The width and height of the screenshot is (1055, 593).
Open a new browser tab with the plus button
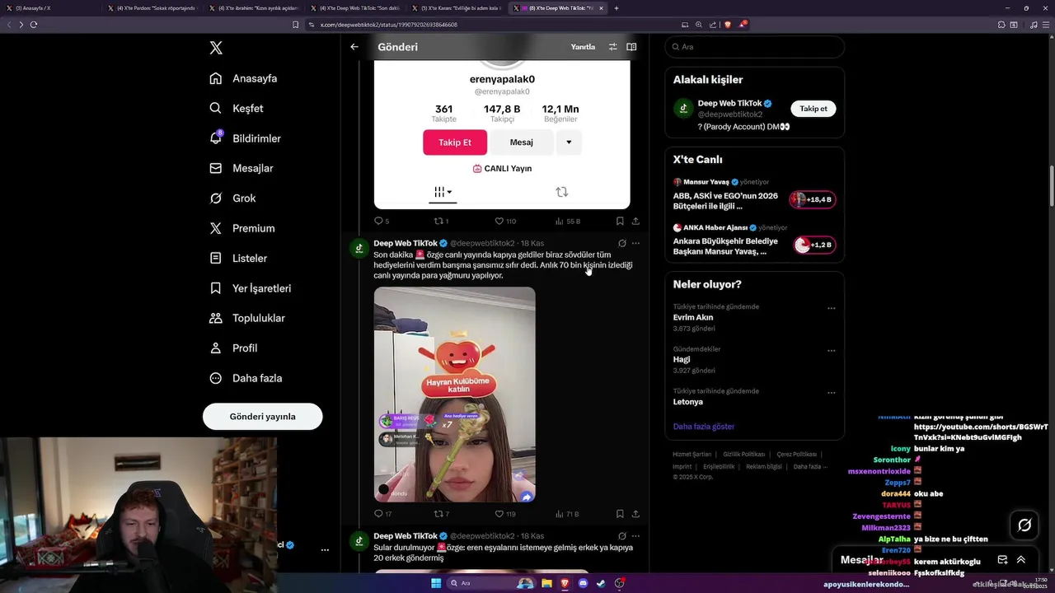coord(617,8)
